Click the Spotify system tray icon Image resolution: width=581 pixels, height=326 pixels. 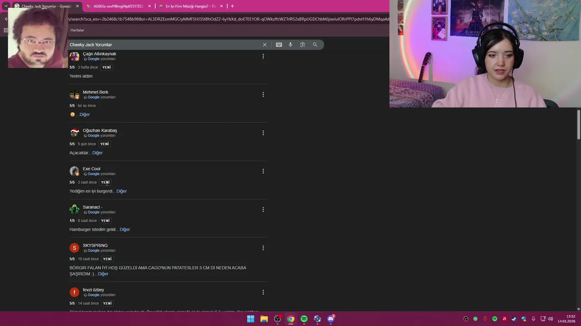495,319
